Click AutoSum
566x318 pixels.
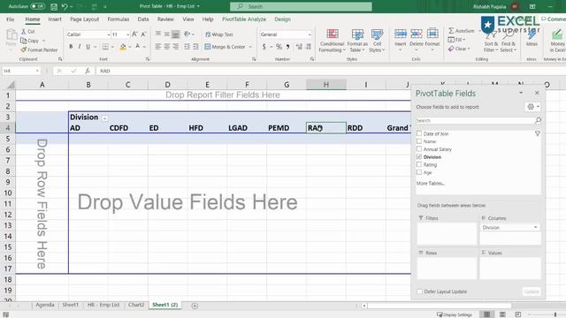point(462,31)
